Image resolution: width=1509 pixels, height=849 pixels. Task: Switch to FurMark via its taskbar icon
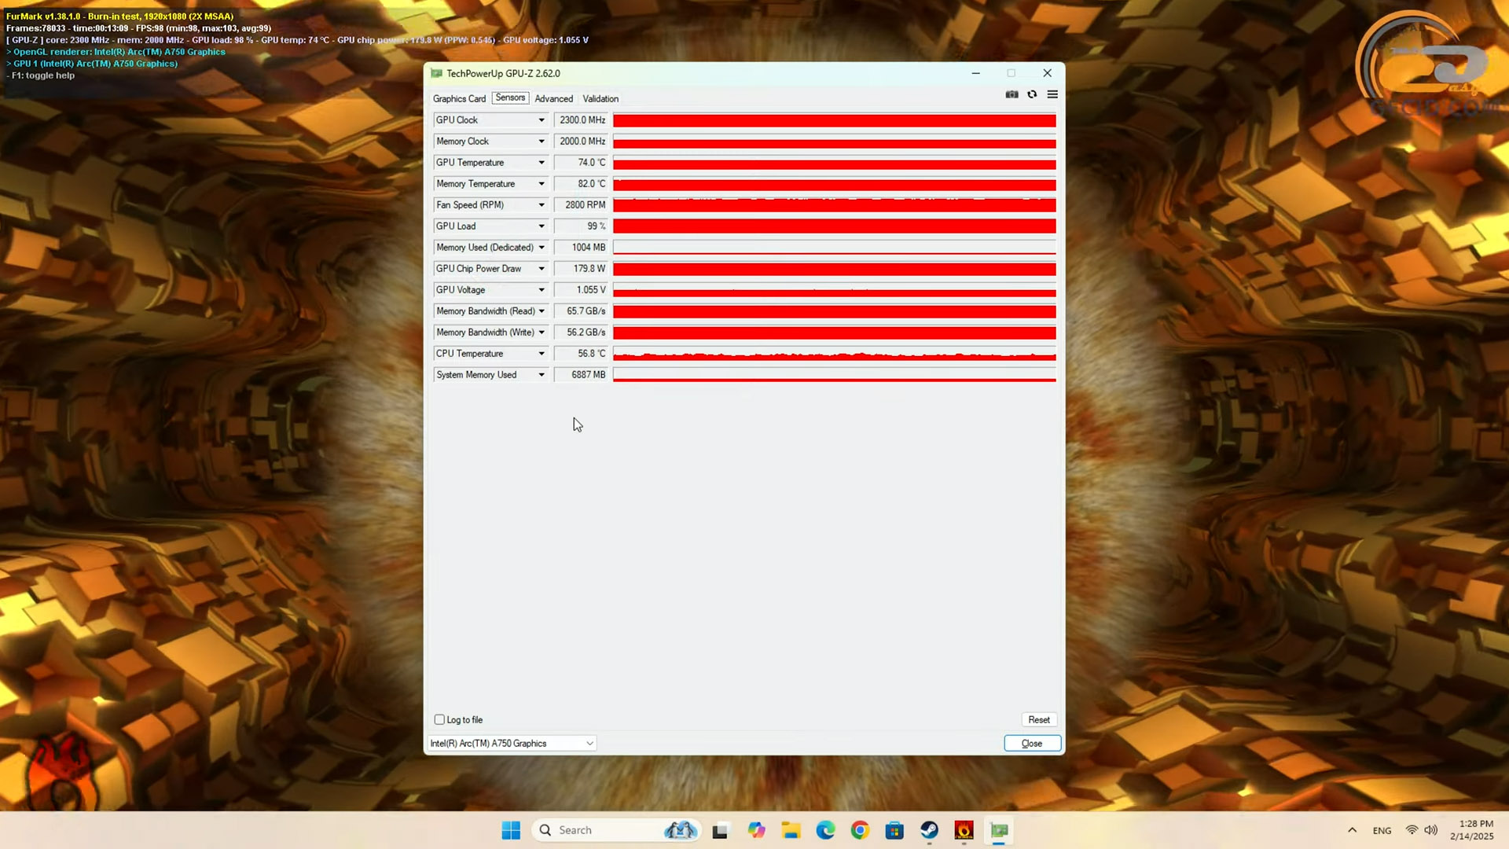(x=964, y=830)
